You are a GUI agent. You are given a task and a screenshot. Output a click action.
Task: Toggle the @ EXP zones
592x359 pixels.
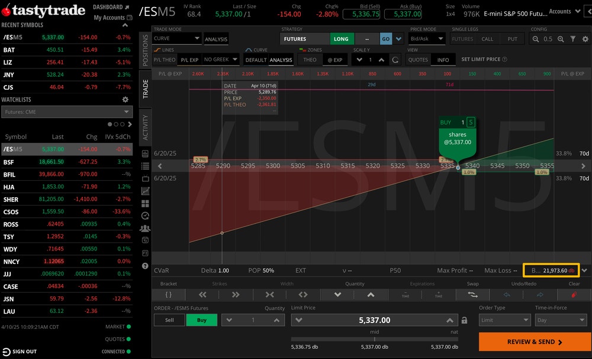click(334, 60)
